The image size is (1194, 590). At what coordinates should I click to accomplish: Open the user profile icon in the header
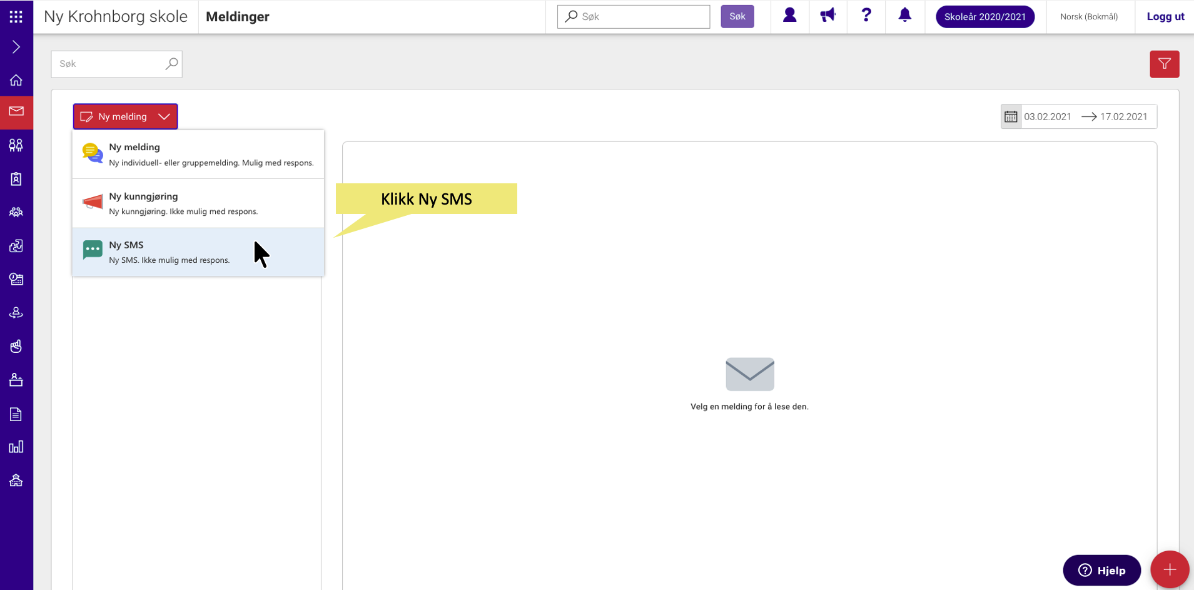[790, 15]
